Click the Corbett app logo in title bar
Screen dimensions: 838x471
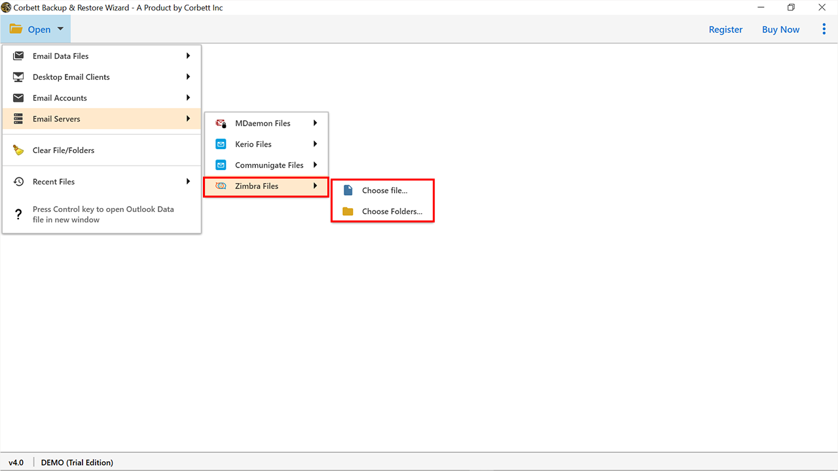pos(6,8)
